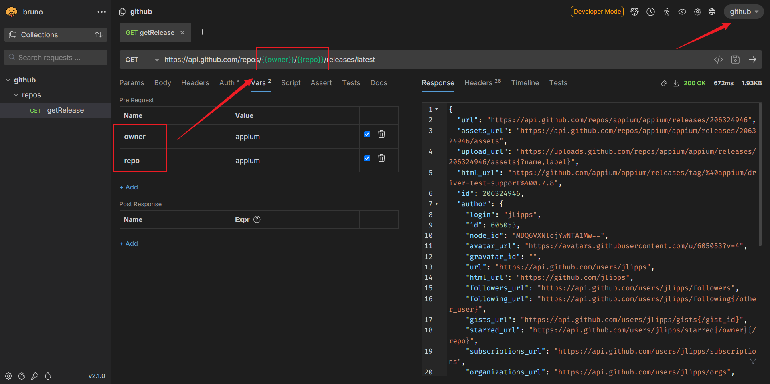The width and height of the screenshot is (770, 384).
Task: Click the v2.1.0 version label
Action: [x=97, y=376]
